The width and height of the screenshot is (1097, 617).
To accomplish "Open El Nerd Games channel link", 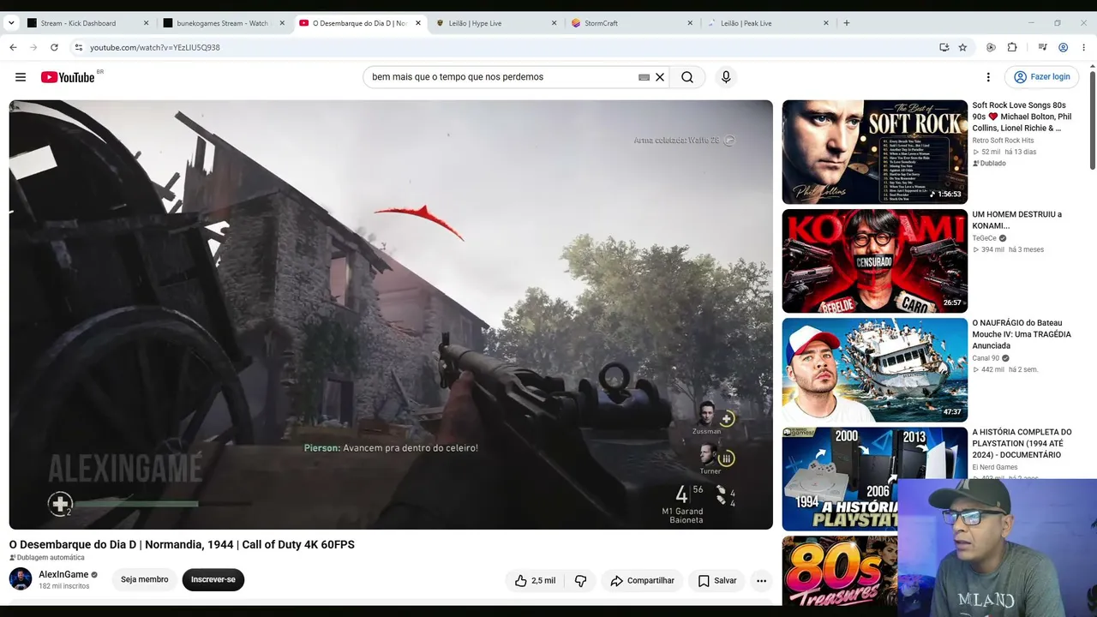I will coord(994,467).
